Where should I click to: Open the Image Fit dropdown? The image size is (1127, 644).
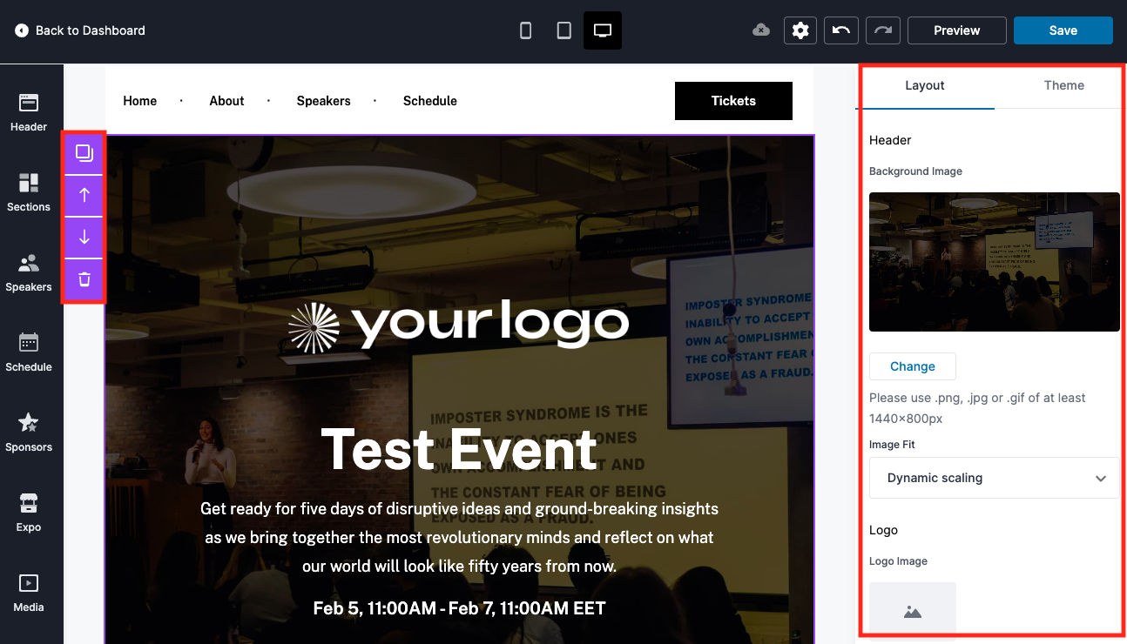pyautogui.click(x=995, y=478)
